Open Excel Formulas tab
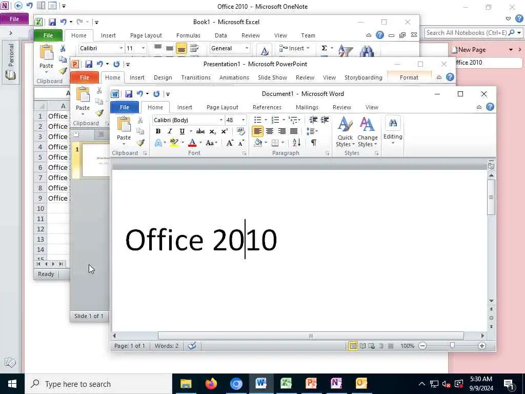This screenshot has height=394, width=525. click(188, 35)
